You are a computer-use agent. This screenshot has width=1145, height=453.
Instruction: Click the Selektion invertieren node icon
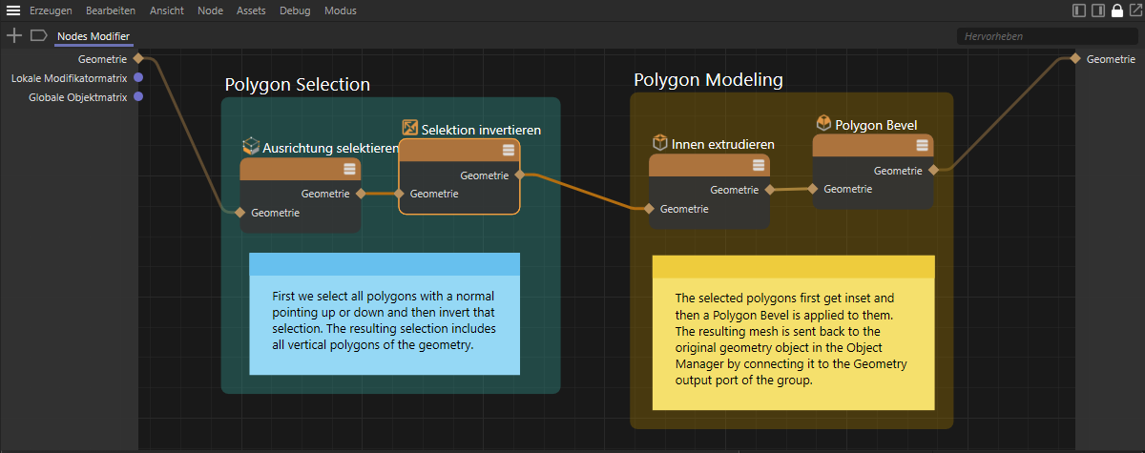tap(409, 128)
